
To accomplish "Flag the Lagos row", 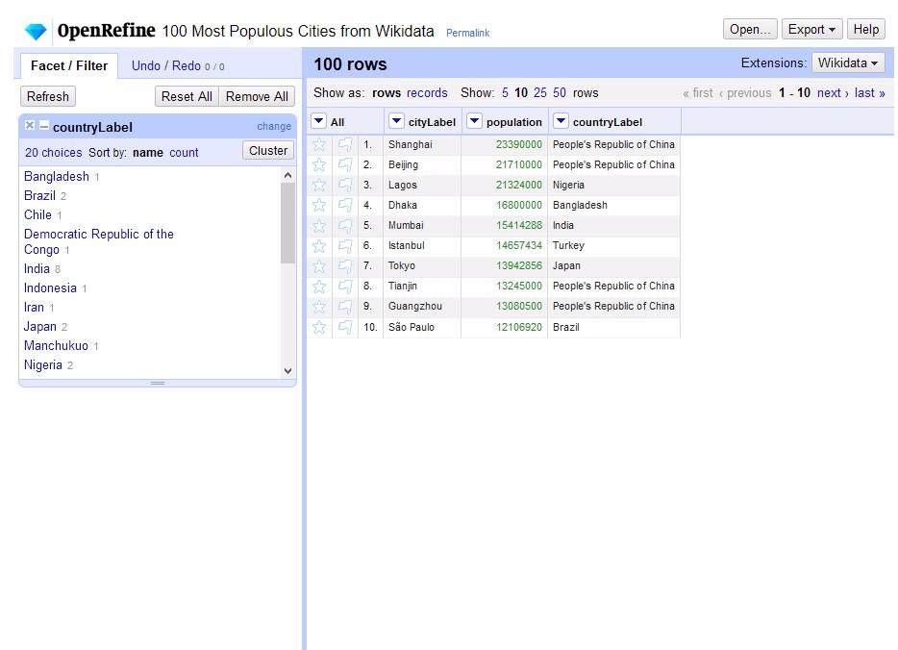I will pyautogui.click(x=345, y=185).
